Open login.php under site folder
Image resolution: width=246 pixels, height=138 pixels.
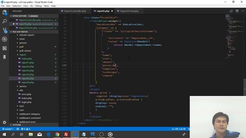[27, 102]
